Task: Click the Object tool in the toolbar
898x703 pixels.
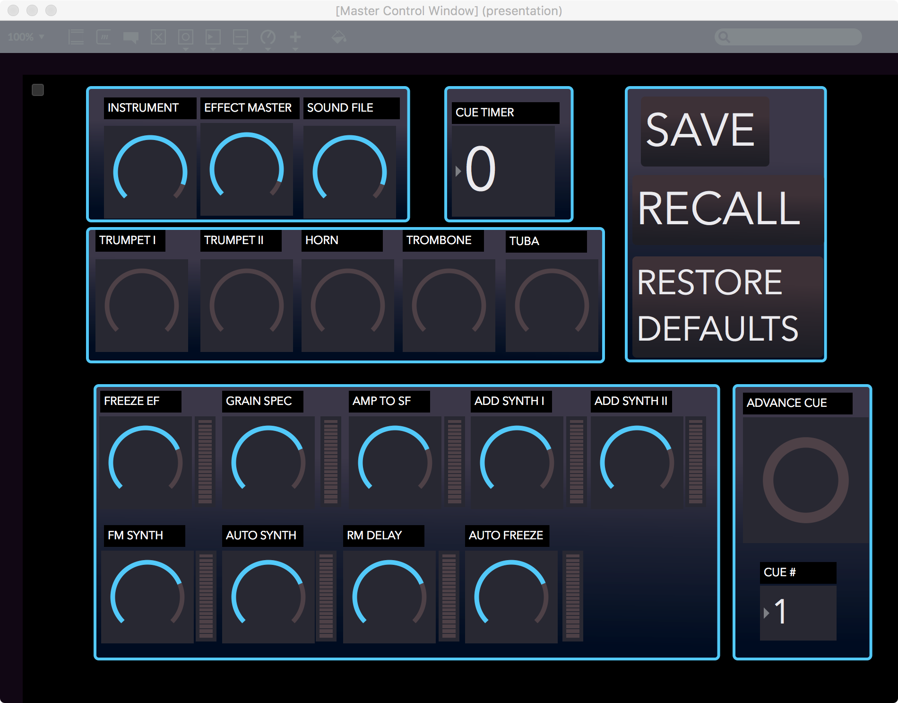Action: (x=76, y=37)
